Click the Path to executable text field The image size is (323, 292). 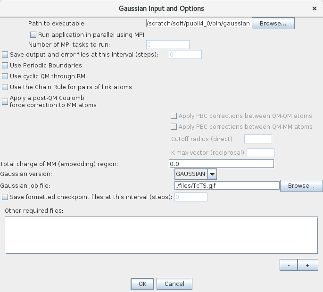(199, 23)
